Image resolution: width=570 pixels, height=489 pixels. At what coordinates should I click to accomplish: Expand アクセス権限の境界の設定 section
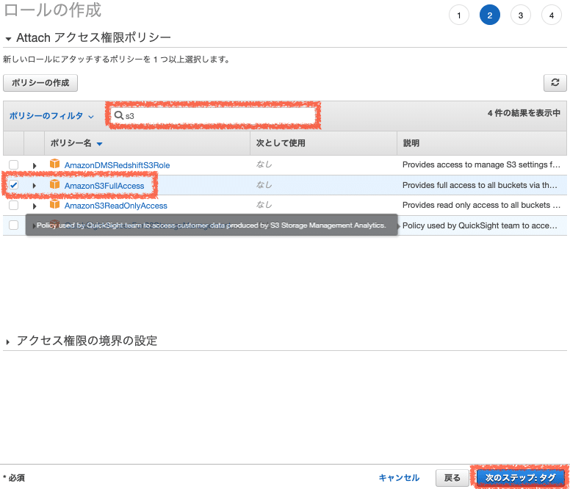click(x=7, y=342)
